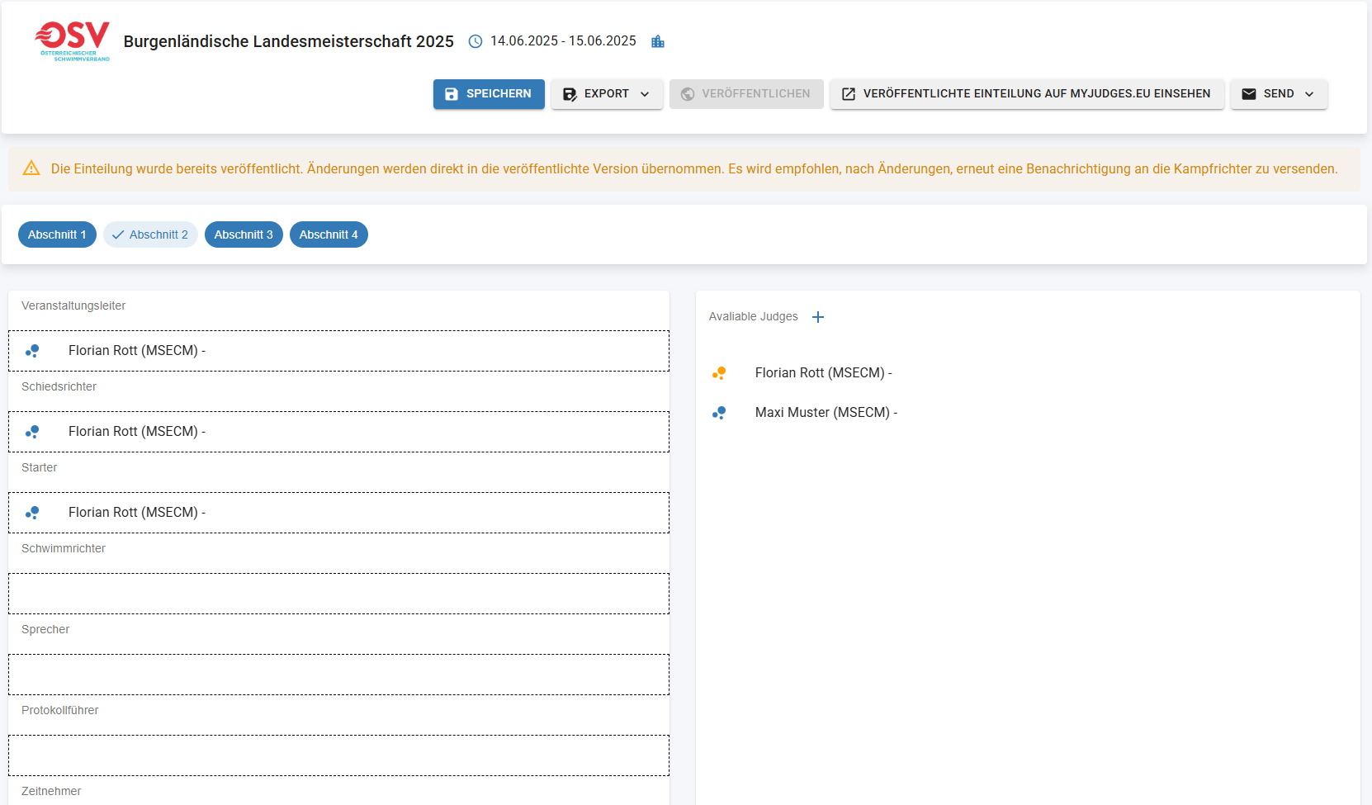Click the orange judge icon for Florian Rott

point(719,373)
